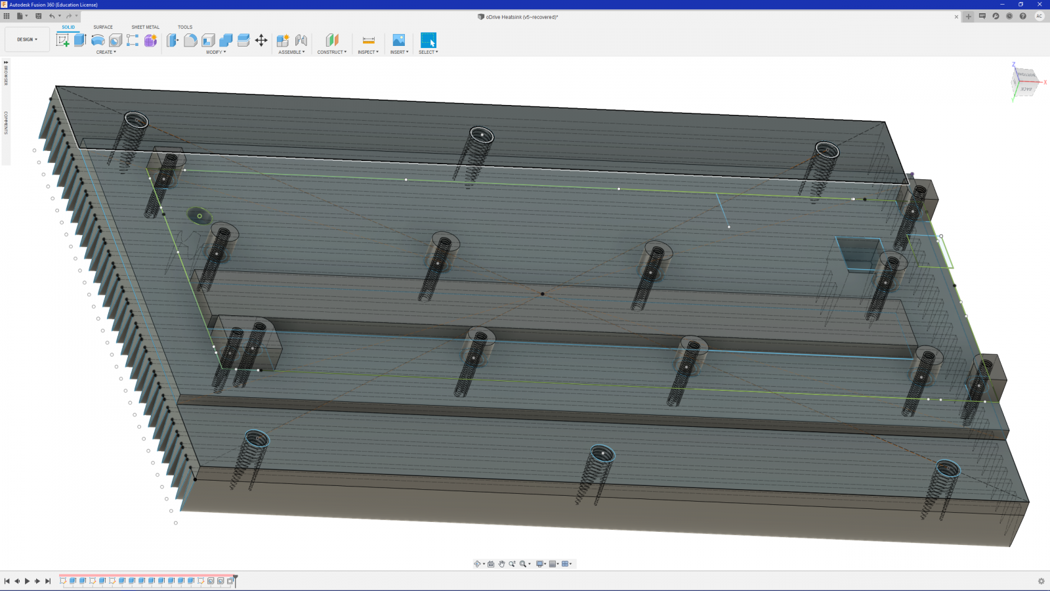
Task: Open Extensions wrench icon
Action: pyautogui.click(x=996, y=16)
